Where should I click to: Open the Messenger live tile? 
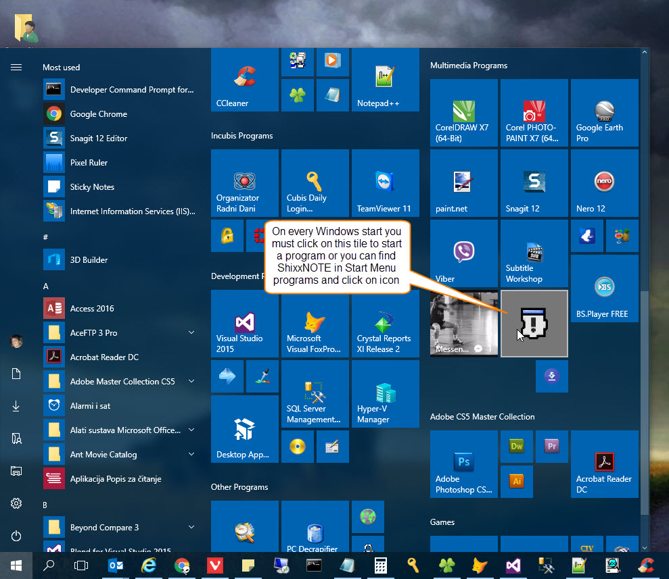[x=464, y=324]
